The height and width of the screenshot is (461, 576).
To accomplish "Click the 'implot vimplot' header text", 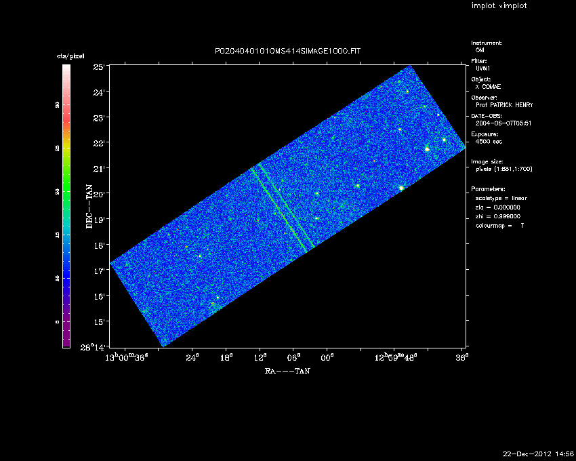I will (499, 5).
